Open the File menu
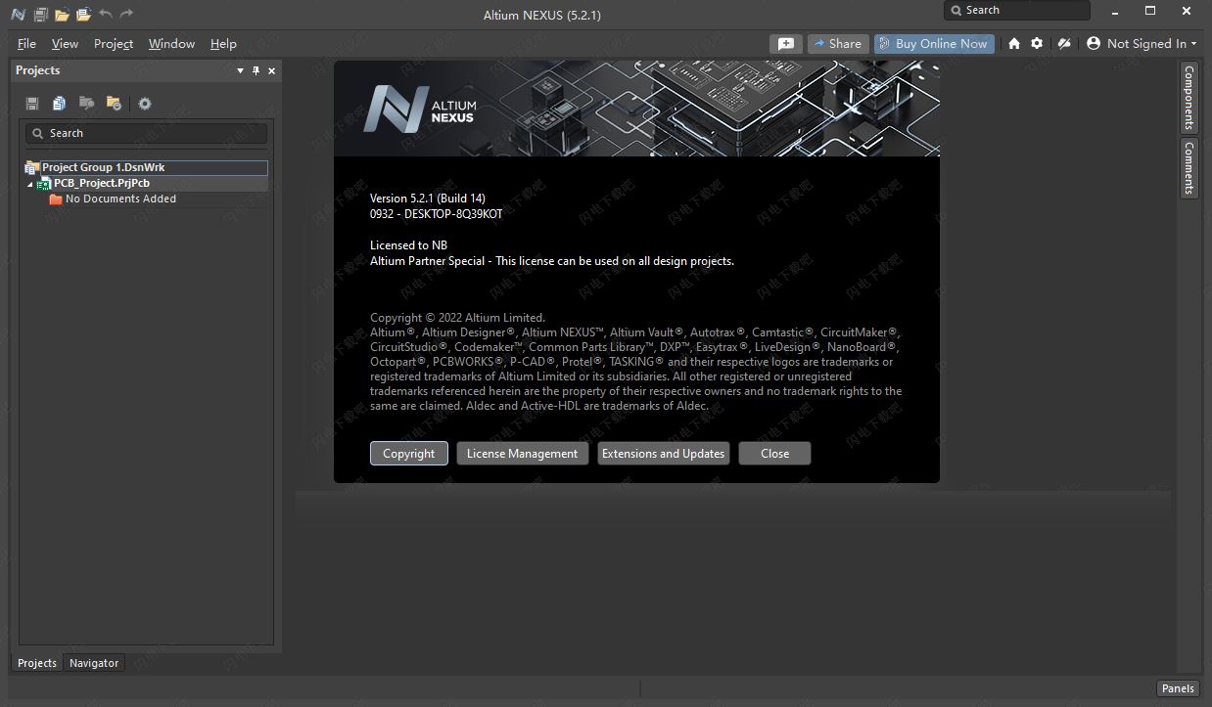This screenshot has height=707, width=1212. [x=26, y=44]
